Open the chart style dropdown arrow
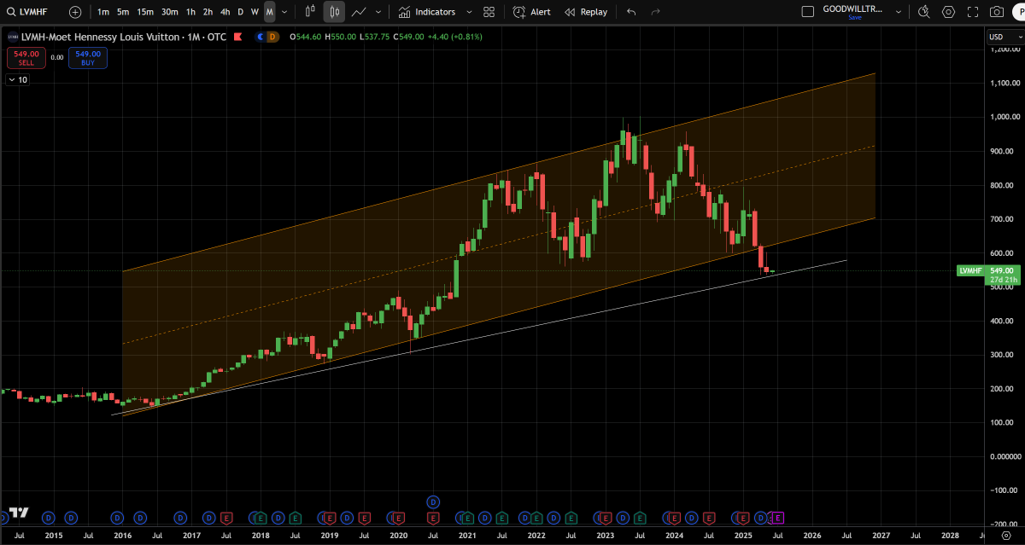1025x545 pixels. (x=378, y=12)
